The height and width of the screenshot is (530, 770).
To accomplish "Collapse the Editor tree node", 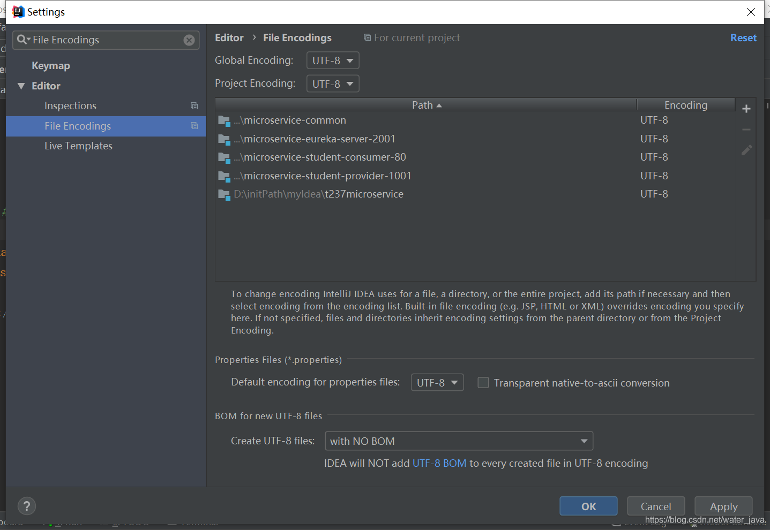I will (21, 86).
